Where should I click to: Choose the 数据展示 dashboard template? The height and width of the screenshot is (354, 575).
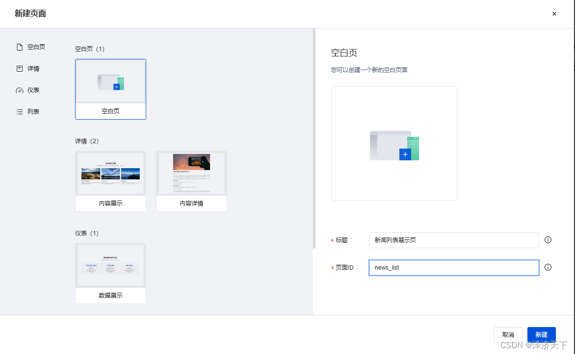(110, 274)
